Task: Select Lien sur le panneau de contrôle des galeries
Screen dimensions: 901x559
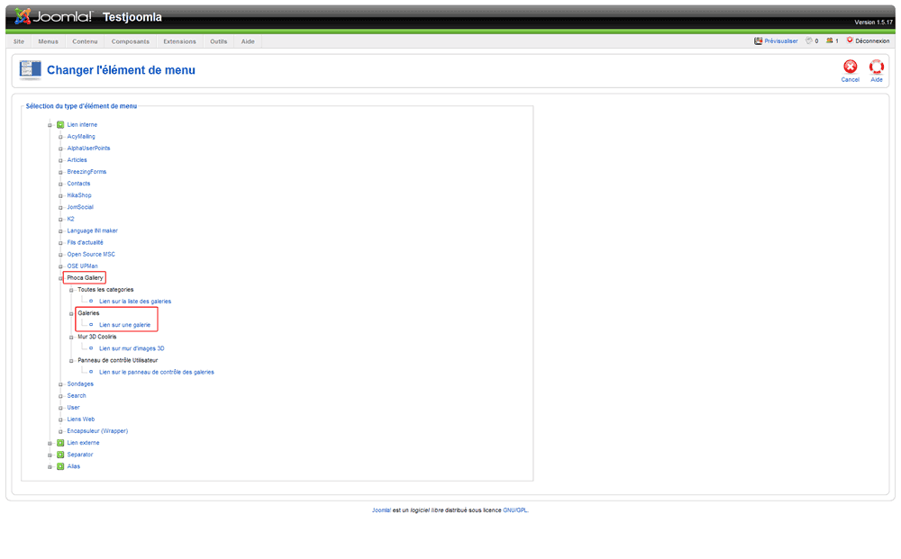Action: [x=156, y=372]
